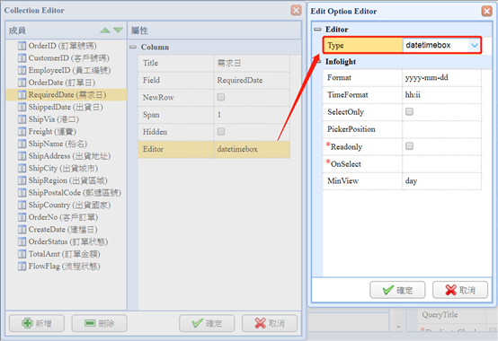This screenshot has width=498, height=341.
Task: Click the Format value yyyy-mm-dd
Action: (441, 78)
